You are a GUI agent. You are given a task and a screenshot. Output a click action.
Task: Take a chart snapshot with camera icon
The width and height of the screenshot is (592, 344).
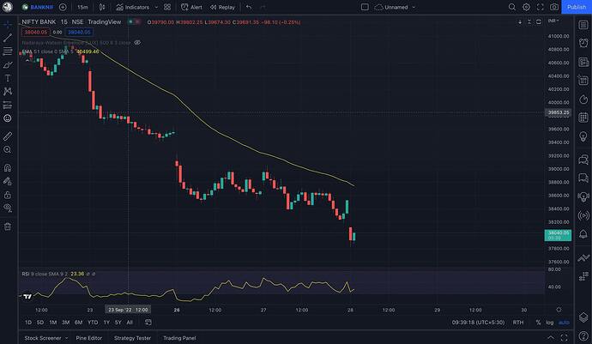click(554, 7)
